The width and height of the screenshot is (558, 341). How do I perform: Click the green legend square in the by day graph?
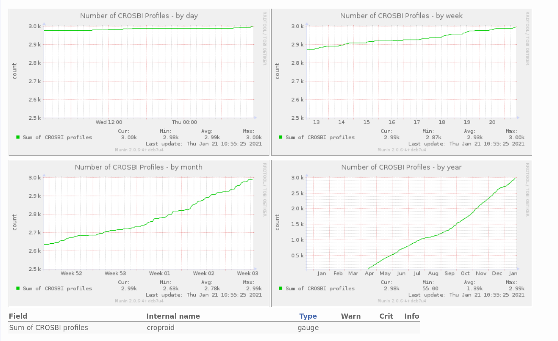(18, 137)
